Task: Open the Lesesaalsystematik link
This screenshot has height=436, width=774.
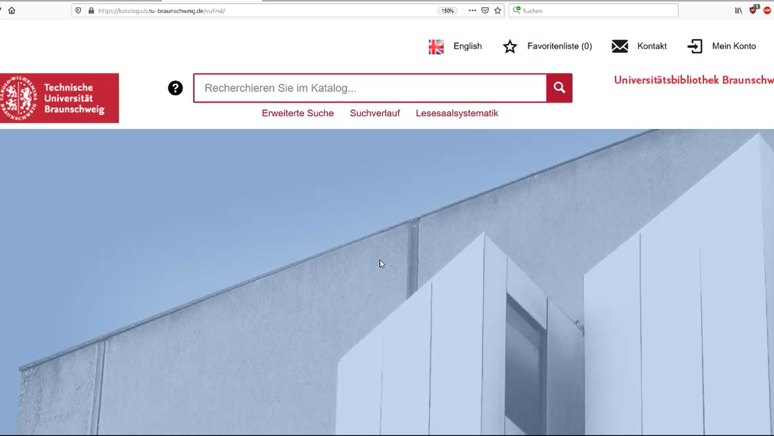Action: [457, 114]
